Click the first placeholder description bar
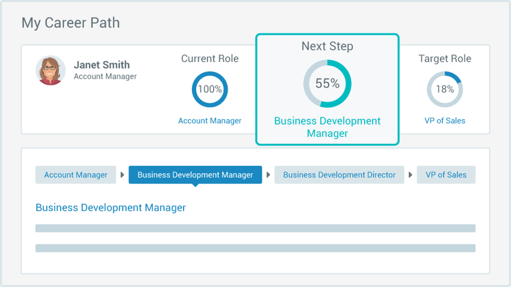The height and width of the screenshot is (287, 511). (255, 228)
